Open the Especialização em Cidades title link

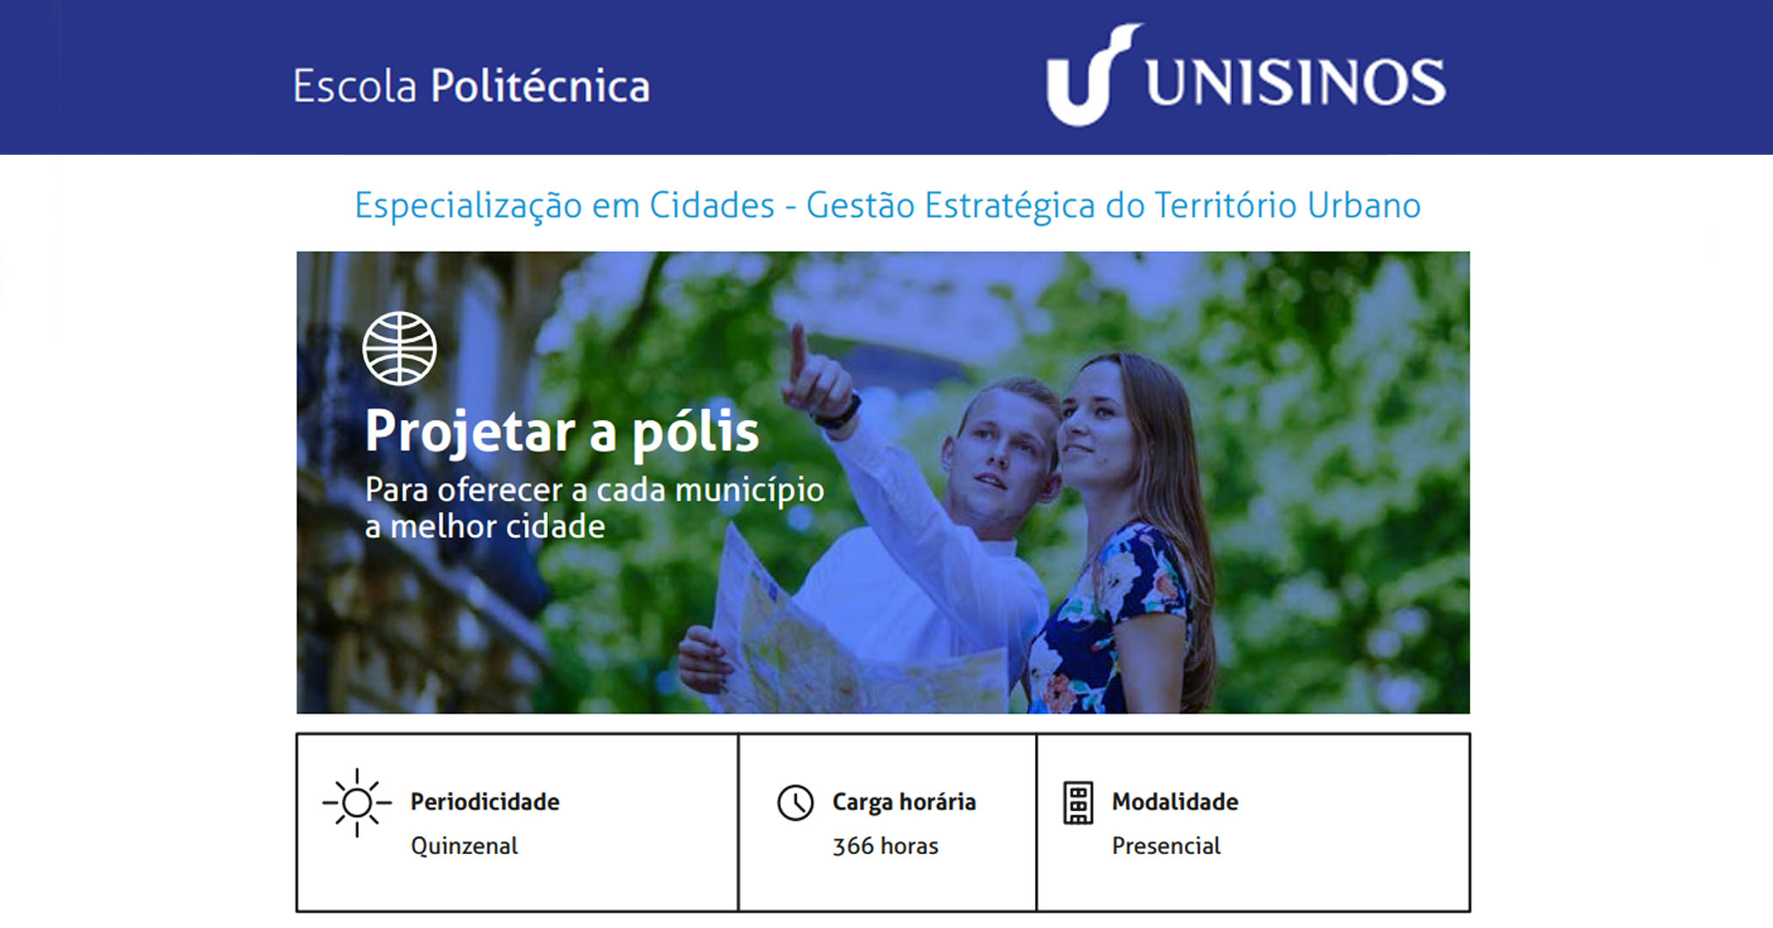click(887, 205)
